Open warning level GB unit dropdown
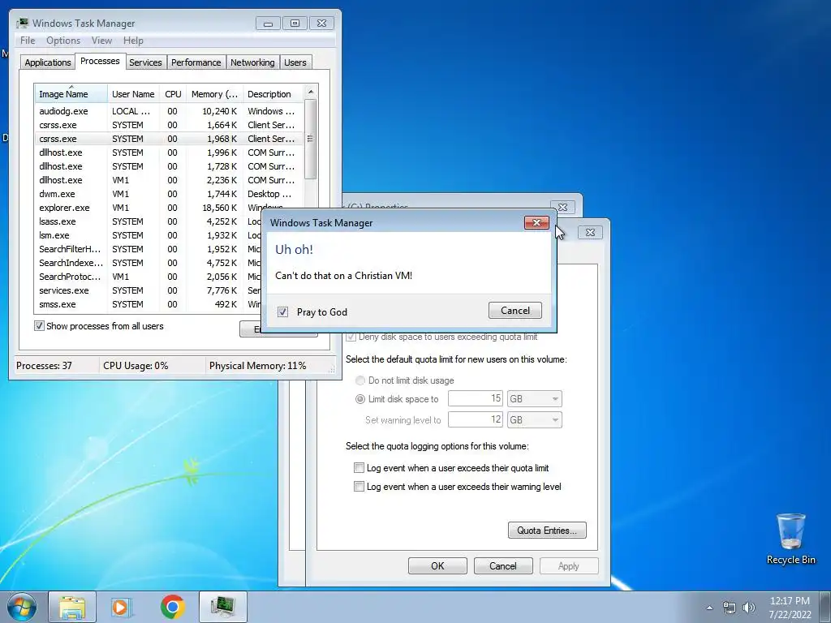 click(534, 420)
